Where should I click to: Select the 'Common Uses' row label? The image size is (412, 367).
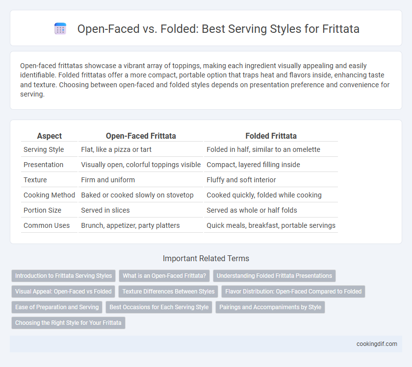47,225
